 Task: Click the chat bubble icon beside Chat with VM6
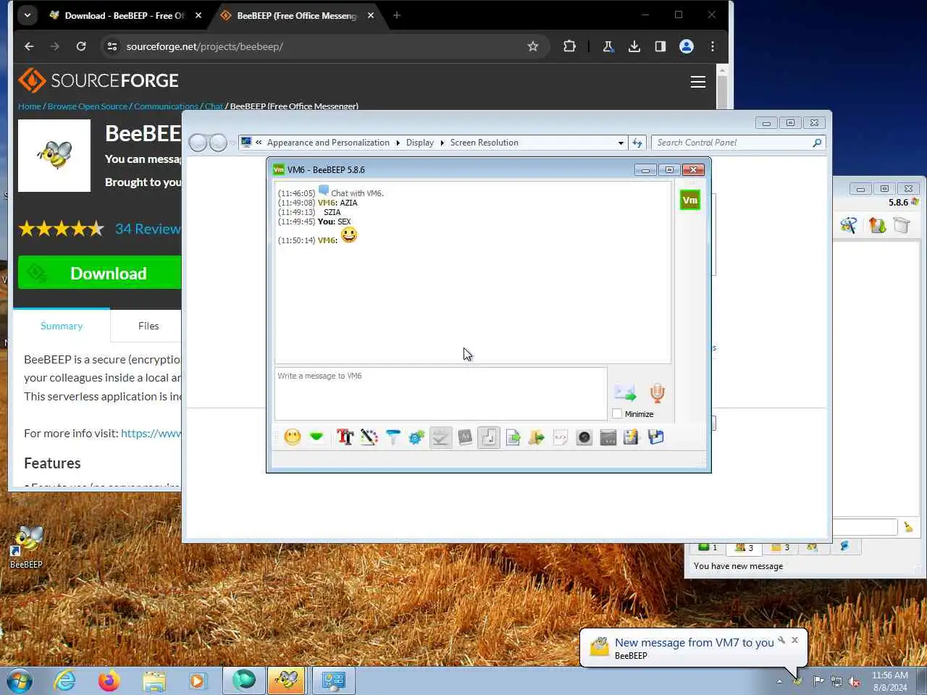coord(324,190)
